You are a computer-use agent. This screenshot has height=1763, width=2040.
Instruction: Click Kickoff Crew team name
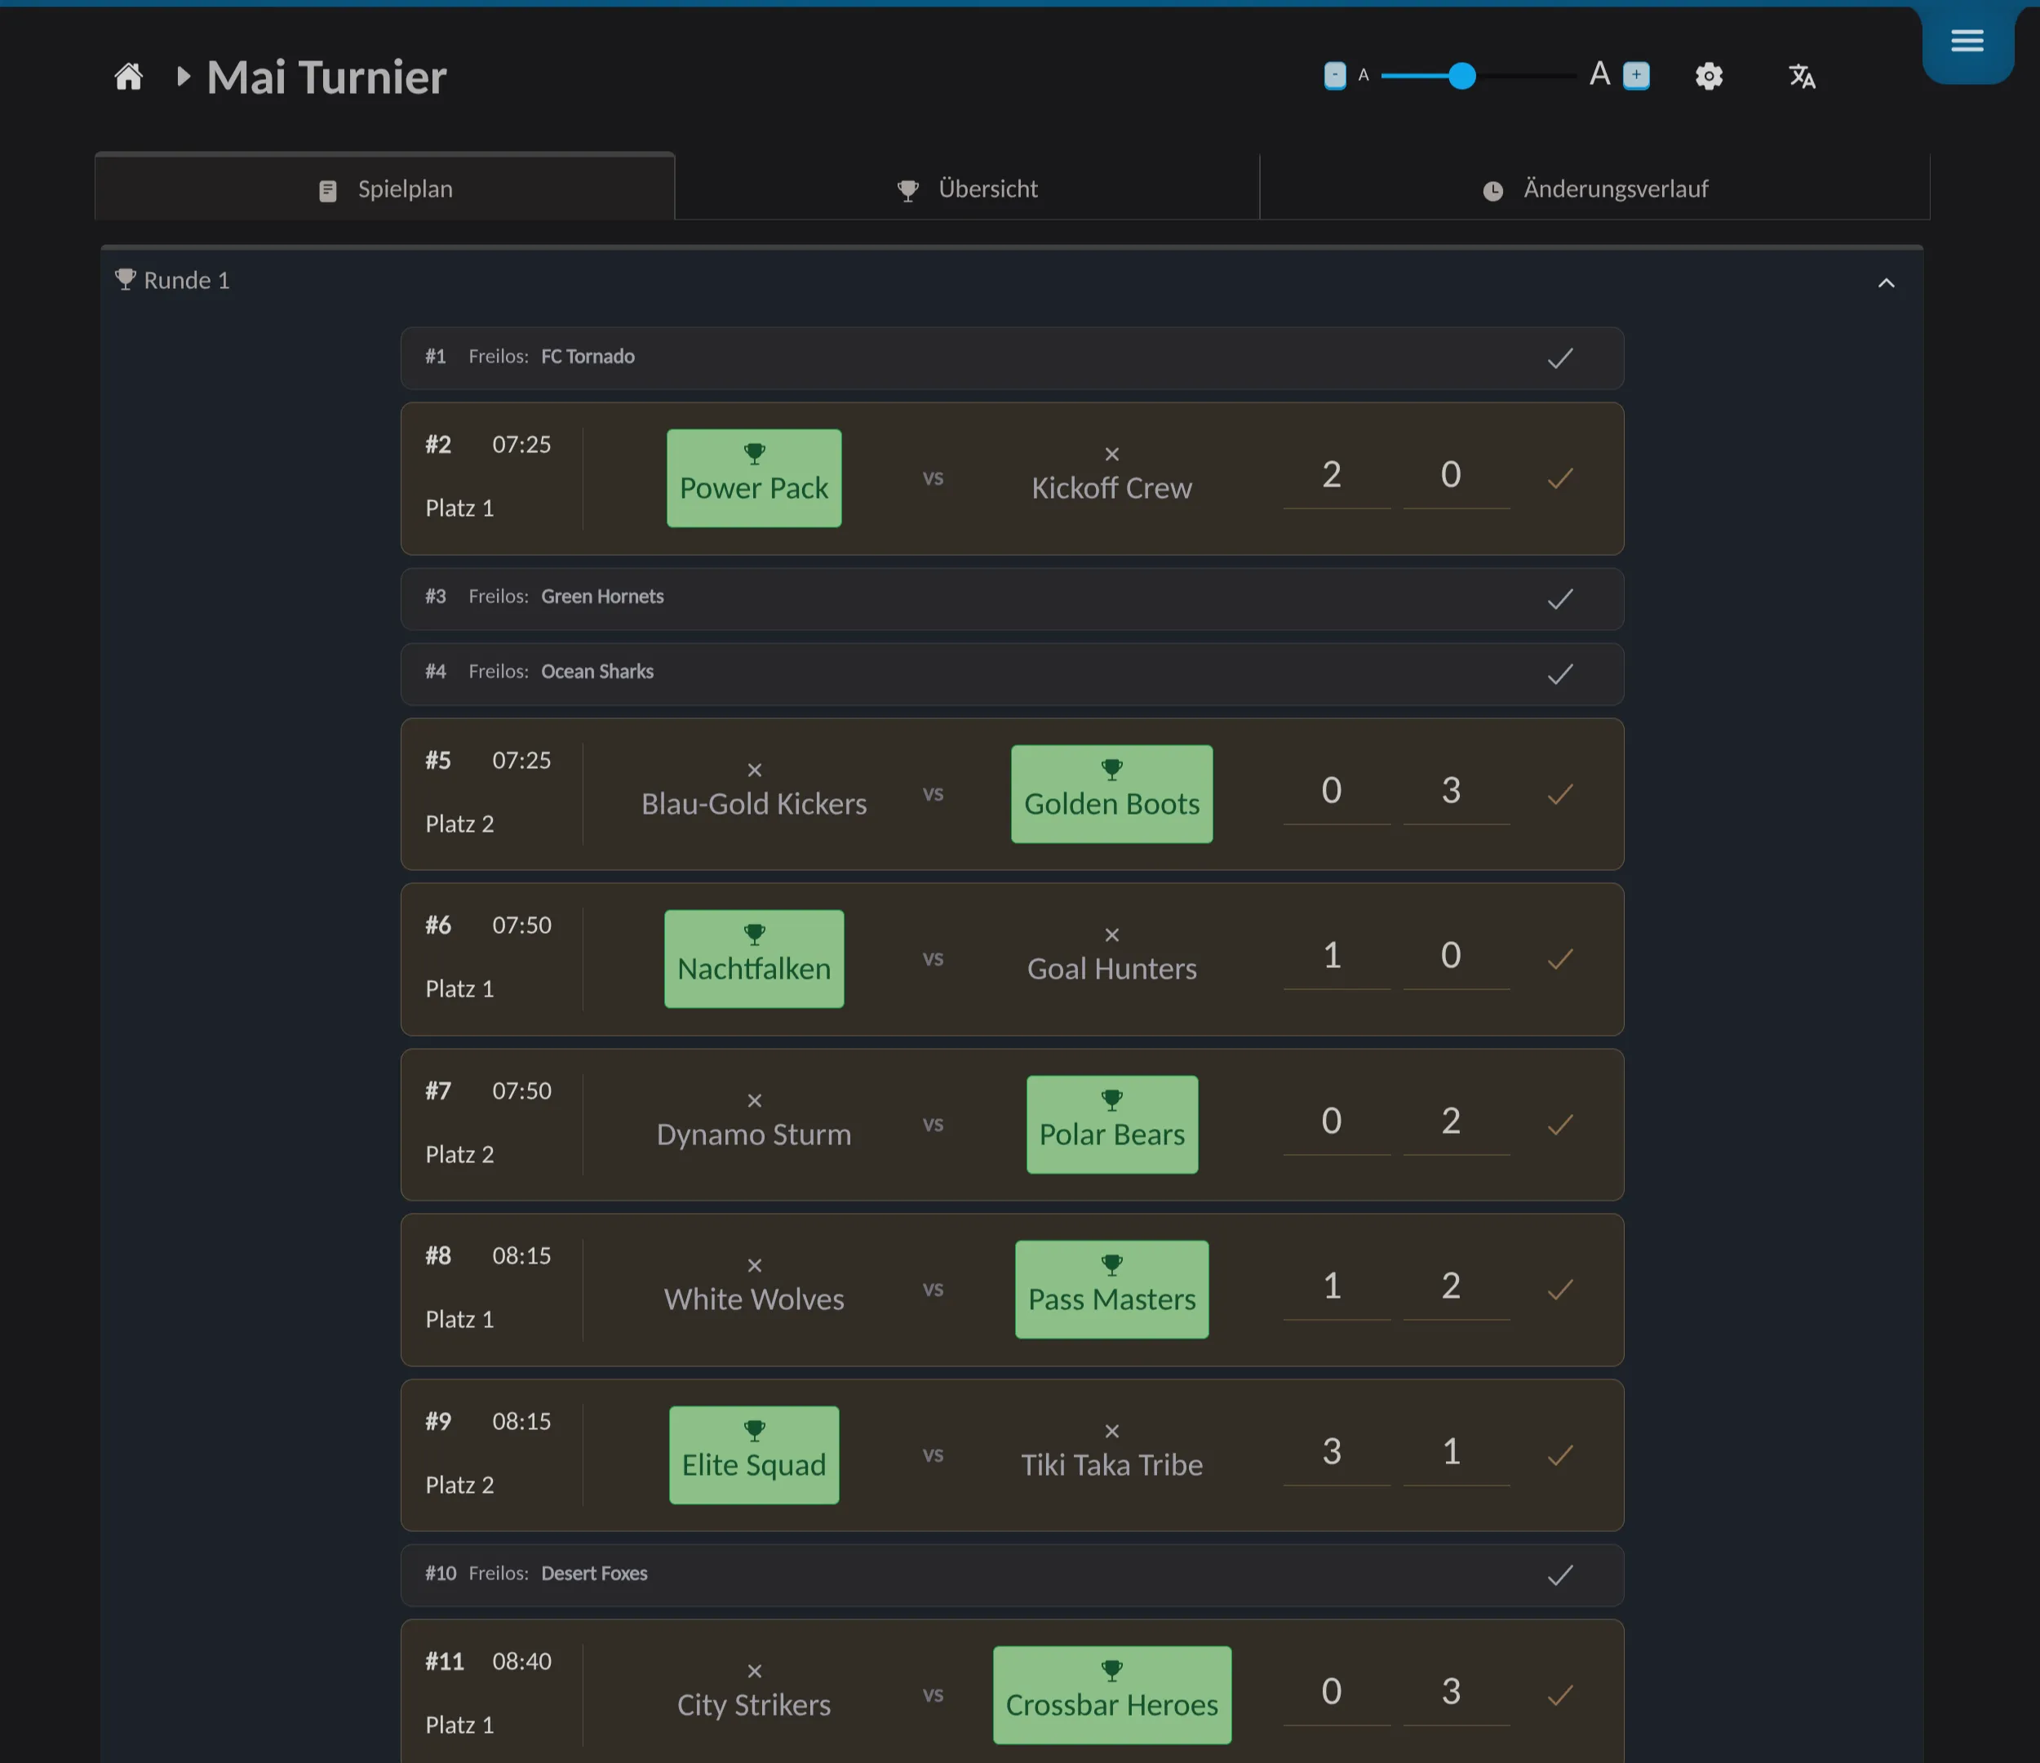click(1111, 489)
